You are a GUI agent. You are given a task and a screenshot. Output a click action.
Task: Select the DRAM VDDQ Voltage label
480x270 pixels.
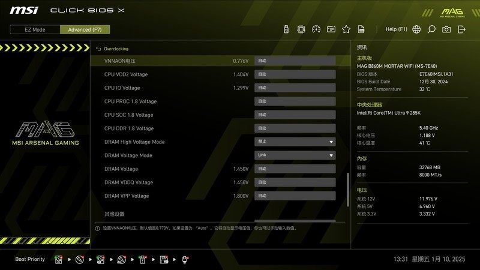[128, 182]
